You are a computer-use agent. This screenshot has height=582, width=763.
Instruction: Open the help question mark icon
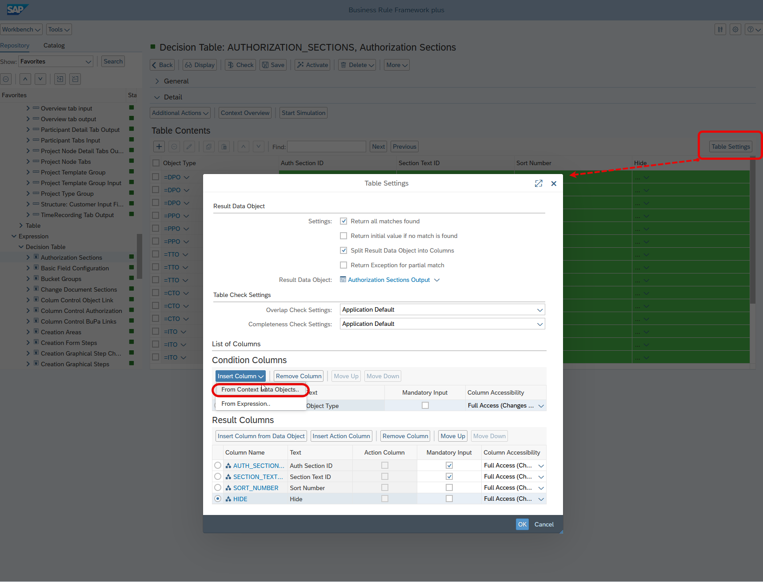pyautogui.click(x=751, y=29)
